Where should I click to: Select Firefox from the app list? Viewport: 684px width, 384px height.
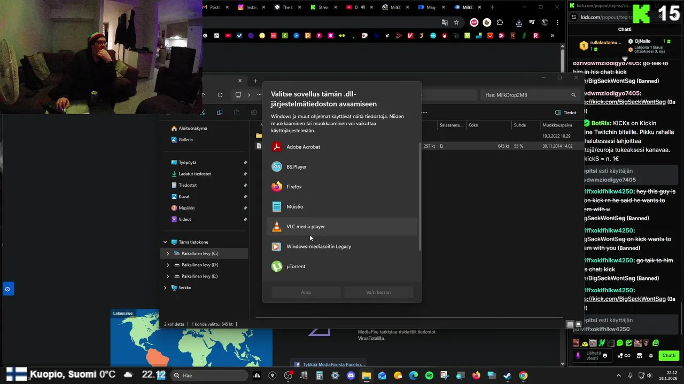[342, 187]
